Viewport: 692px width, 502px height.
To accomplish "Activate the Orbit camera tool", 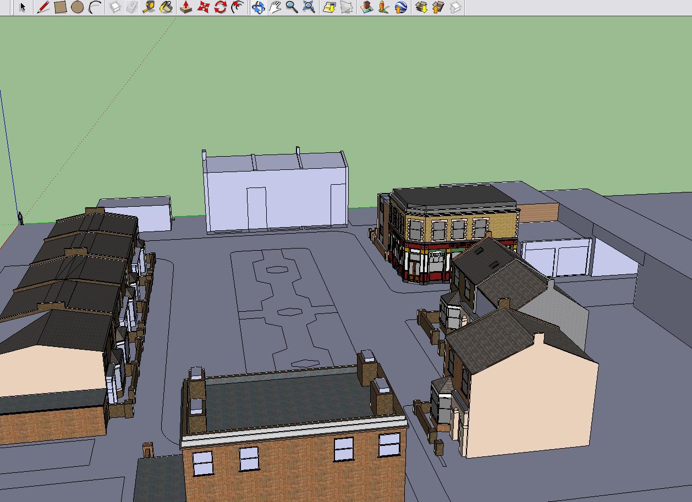I will click(x=258, y=7).
